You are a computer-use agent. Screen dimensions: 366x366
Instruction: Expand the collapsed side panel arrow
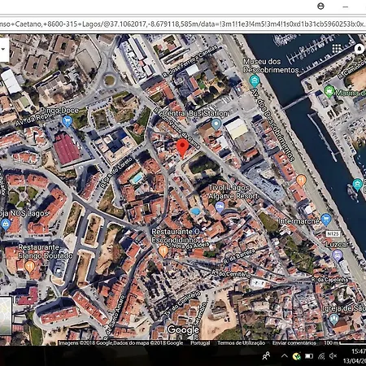pos(3,49)
